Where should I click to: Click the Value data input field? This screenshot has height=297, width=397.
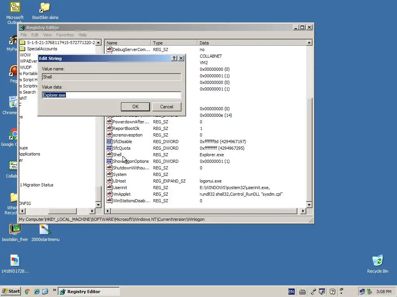(x=111, y=95)
